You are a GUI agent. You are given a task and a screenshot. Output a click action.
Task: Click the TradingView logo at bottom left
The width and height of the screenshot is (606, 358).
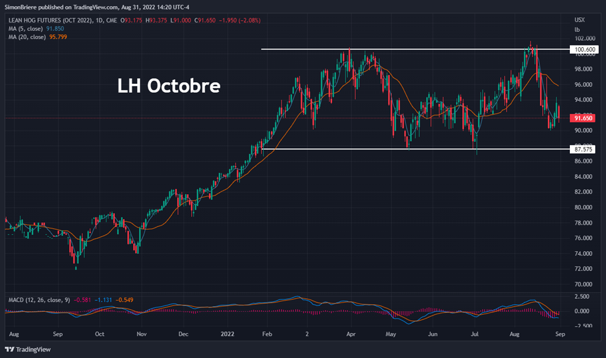[x=27, y=349]
